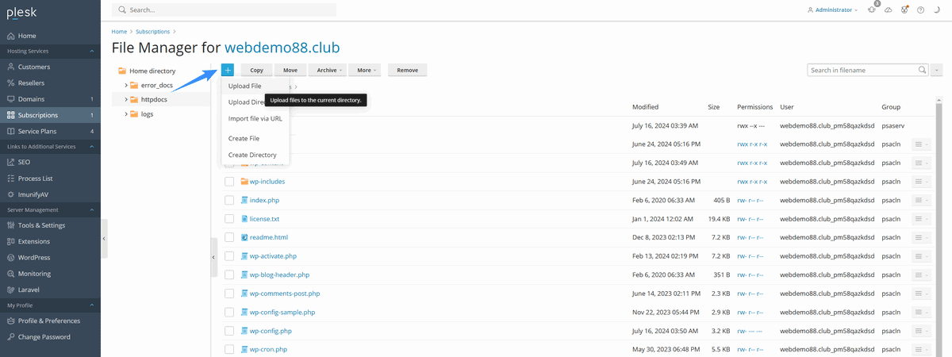
Task: Expand the logs folder tree node
Action: tap(125, 113)
